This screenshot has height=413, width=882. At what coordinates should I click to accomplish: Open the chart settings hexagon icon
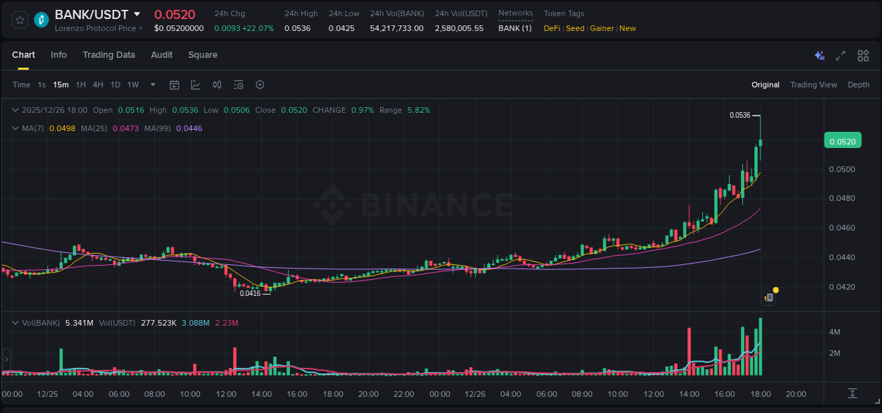pyautogui.click(x=260, y=85)
